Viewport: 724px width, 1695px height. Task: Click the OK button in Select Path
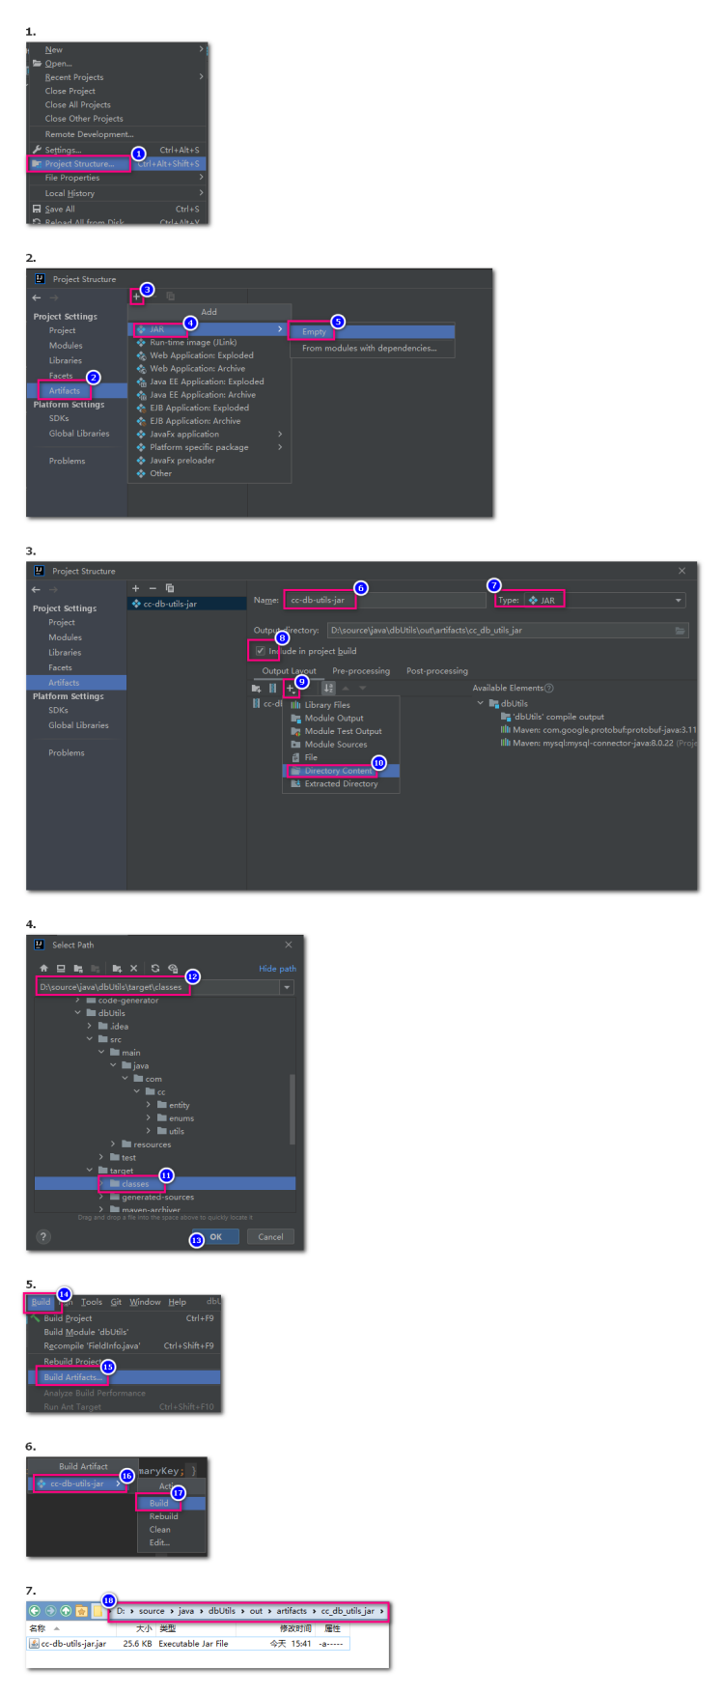[215, 1236]
